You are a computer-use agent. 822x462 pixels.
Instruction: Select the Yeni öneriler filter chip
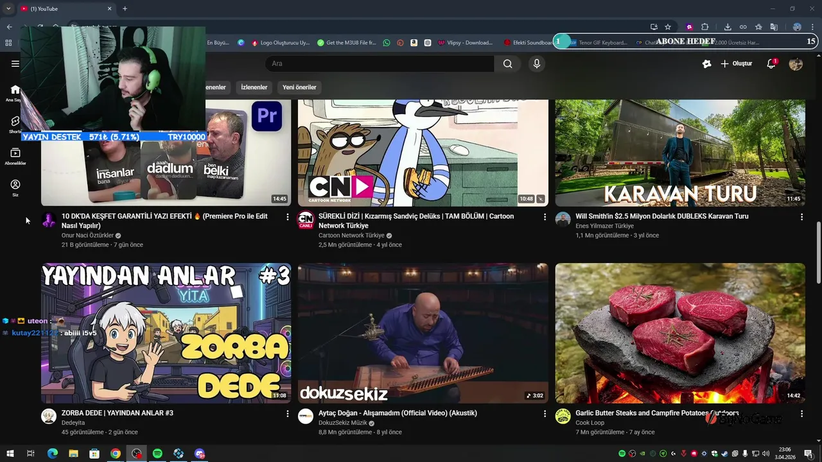click(299, 87)
